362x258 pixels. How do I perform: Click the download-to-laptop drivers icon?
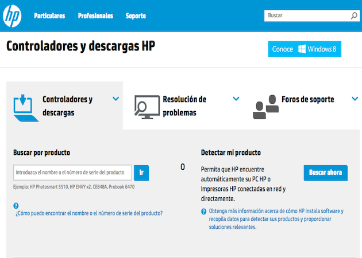(x=26, y=108)
